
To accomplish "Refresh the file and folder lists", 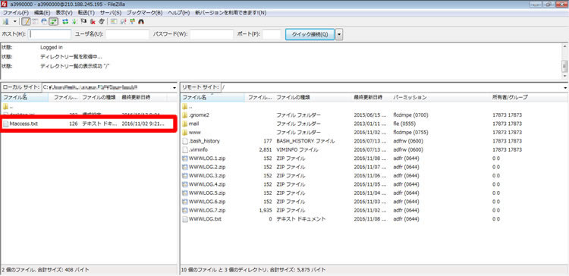I will pyautogui.click(x=66, y=22).
